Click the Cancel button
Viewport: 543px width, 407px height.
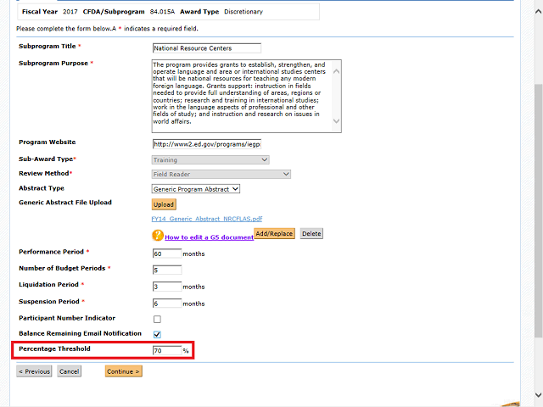click(x=70, y=371)
